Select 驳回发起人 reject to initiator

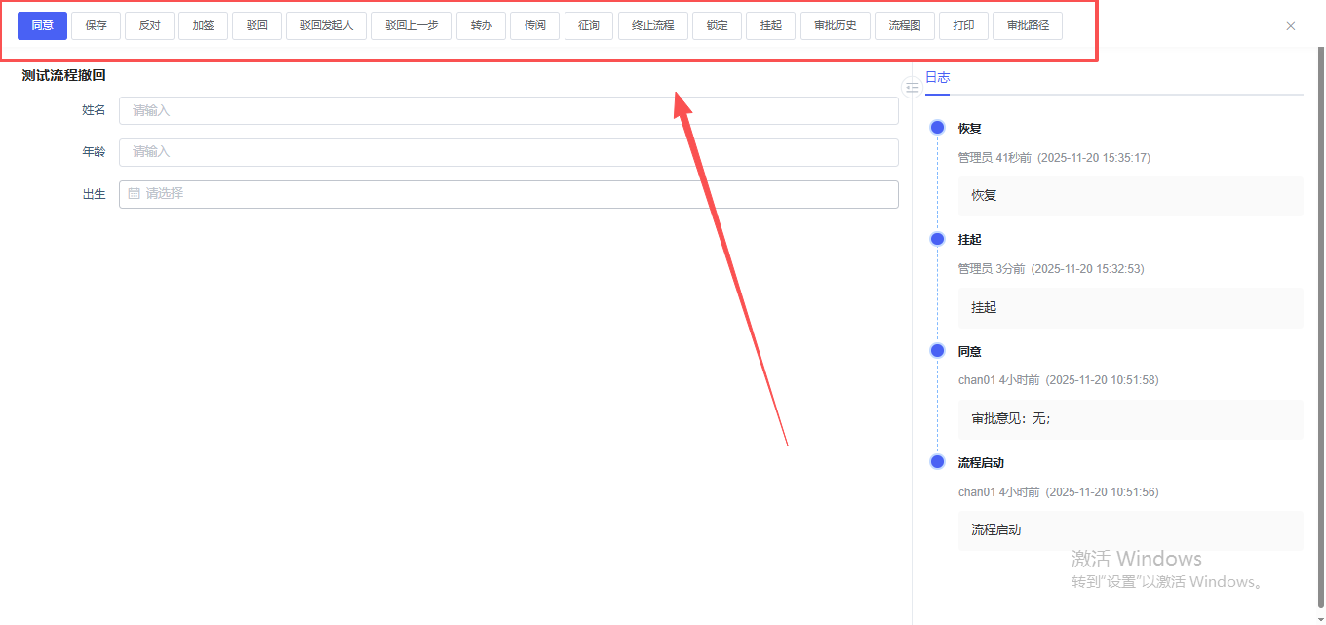coord(326,25)
